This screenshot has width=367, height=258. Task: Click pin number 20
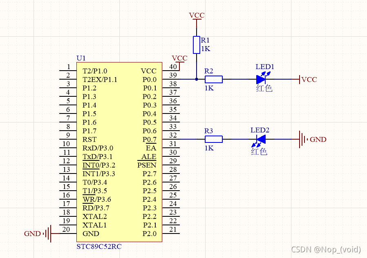(x=66, y=229)
